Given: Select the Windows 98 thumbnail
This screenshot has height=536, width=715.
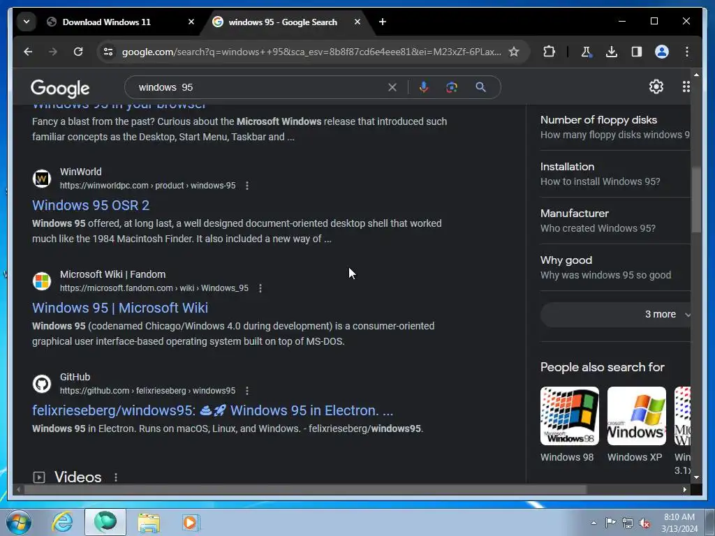Looking at the screenshot, I should [x=570, y=416].
